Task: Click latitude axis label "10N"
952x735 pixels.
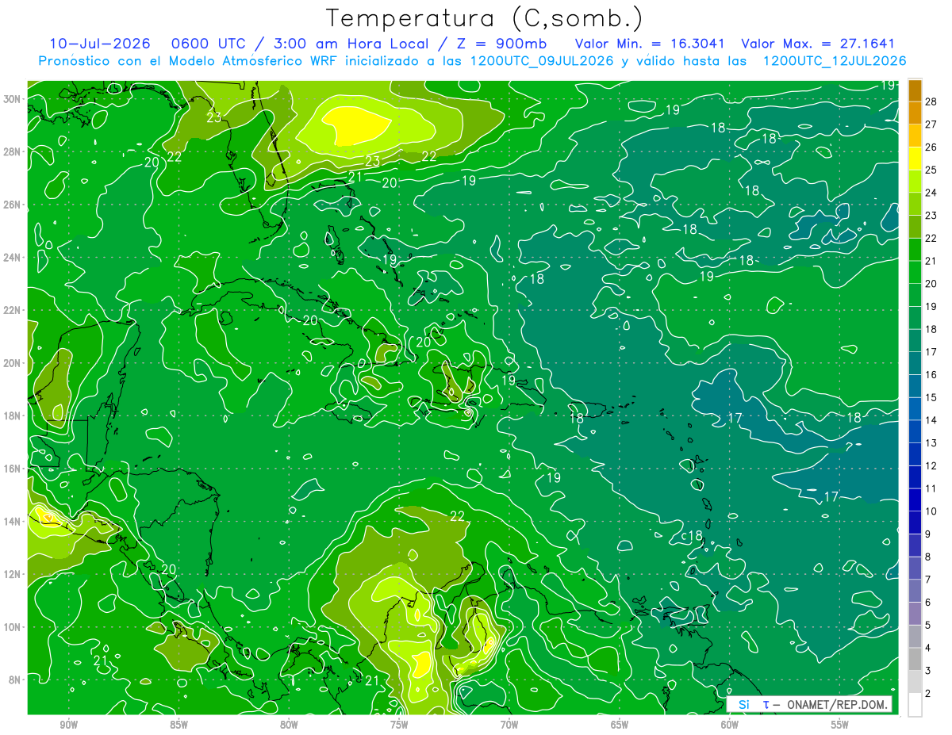Action: (13, 627)
